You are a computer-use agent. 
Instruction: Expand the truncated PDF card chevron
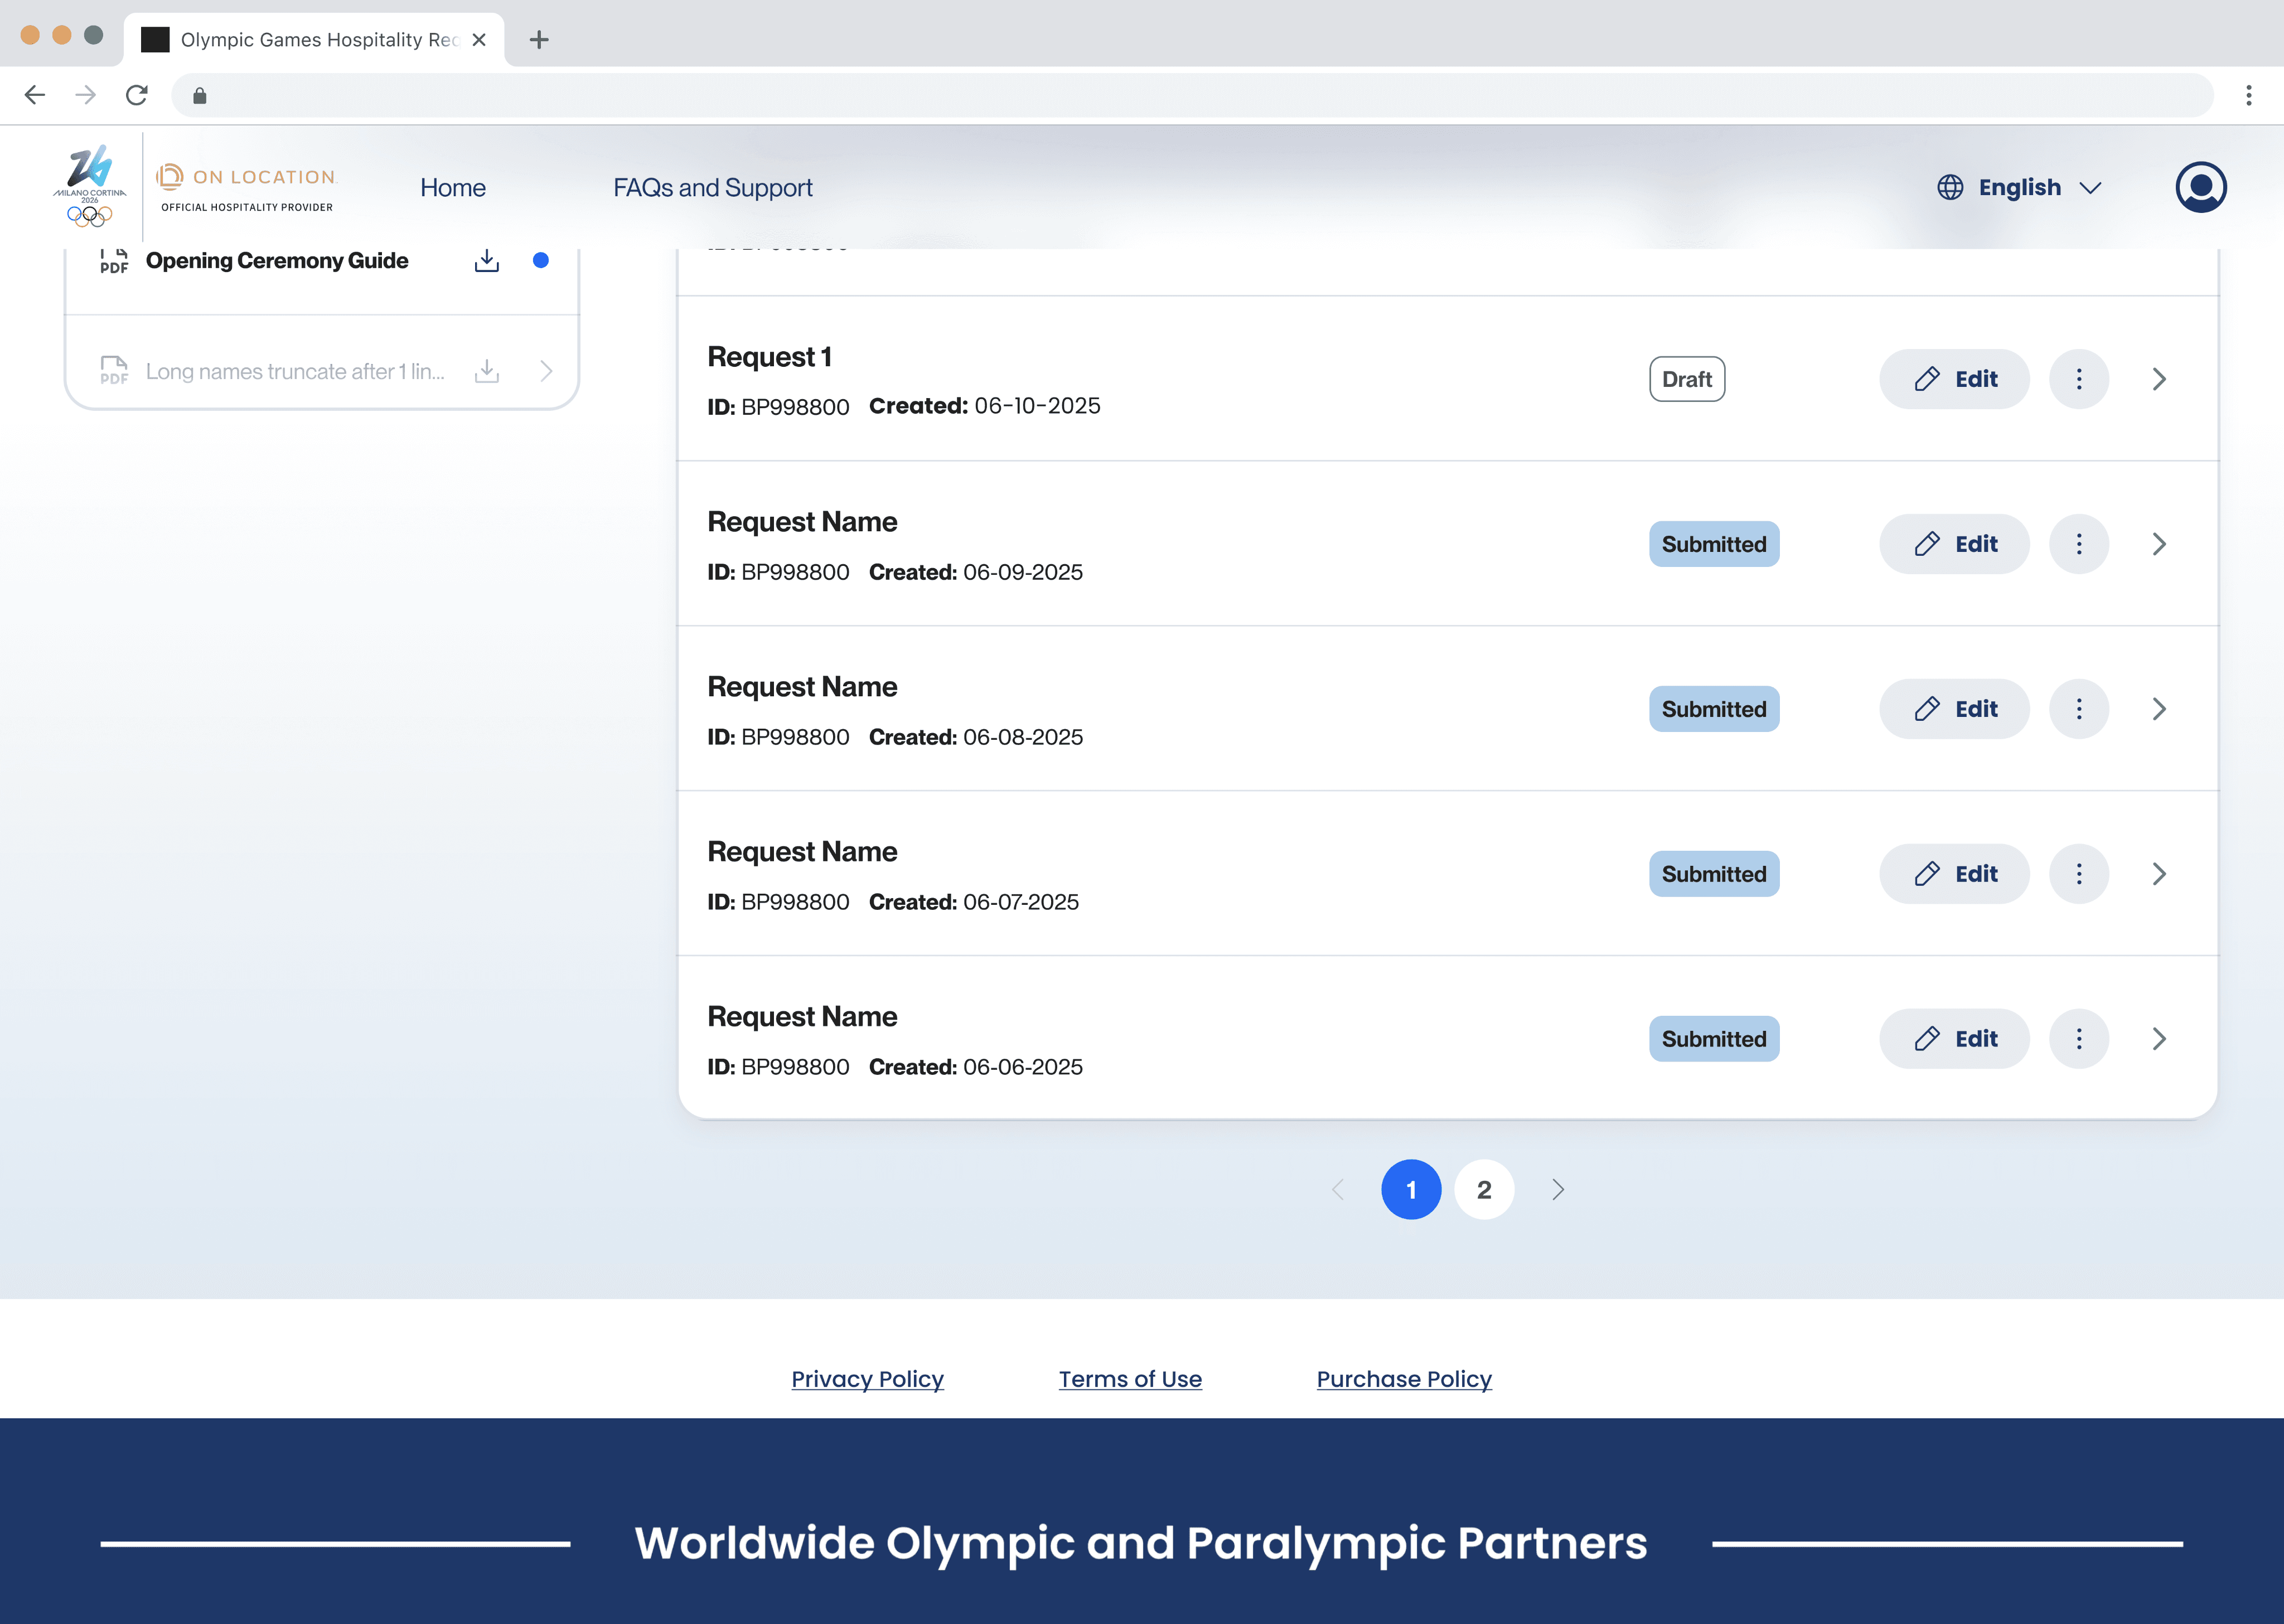coord(546,370)
